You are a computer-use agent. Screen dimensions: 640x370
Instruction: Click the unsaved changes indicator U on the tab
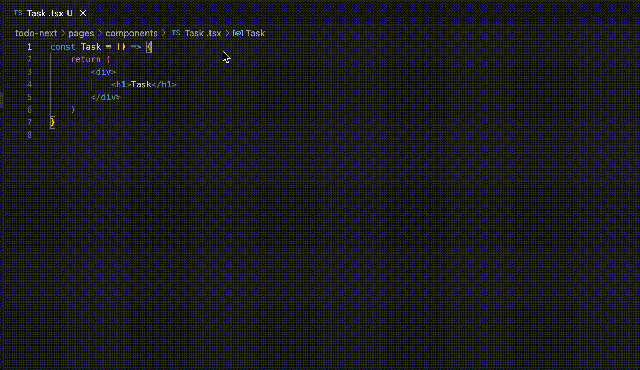click(x=70, y=13)
